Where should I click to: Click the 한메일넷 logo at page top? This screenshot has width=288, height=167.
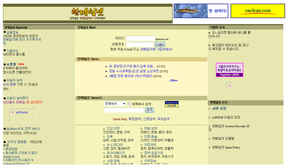(87, 12)
